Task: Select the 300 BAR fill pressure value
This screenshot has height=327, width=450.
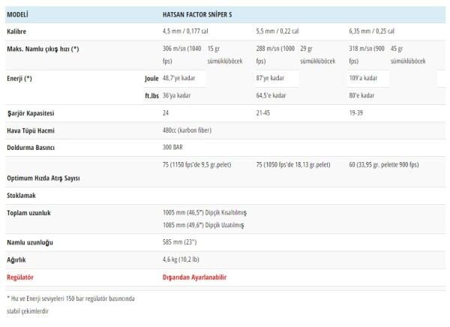Action: point(173,145)
